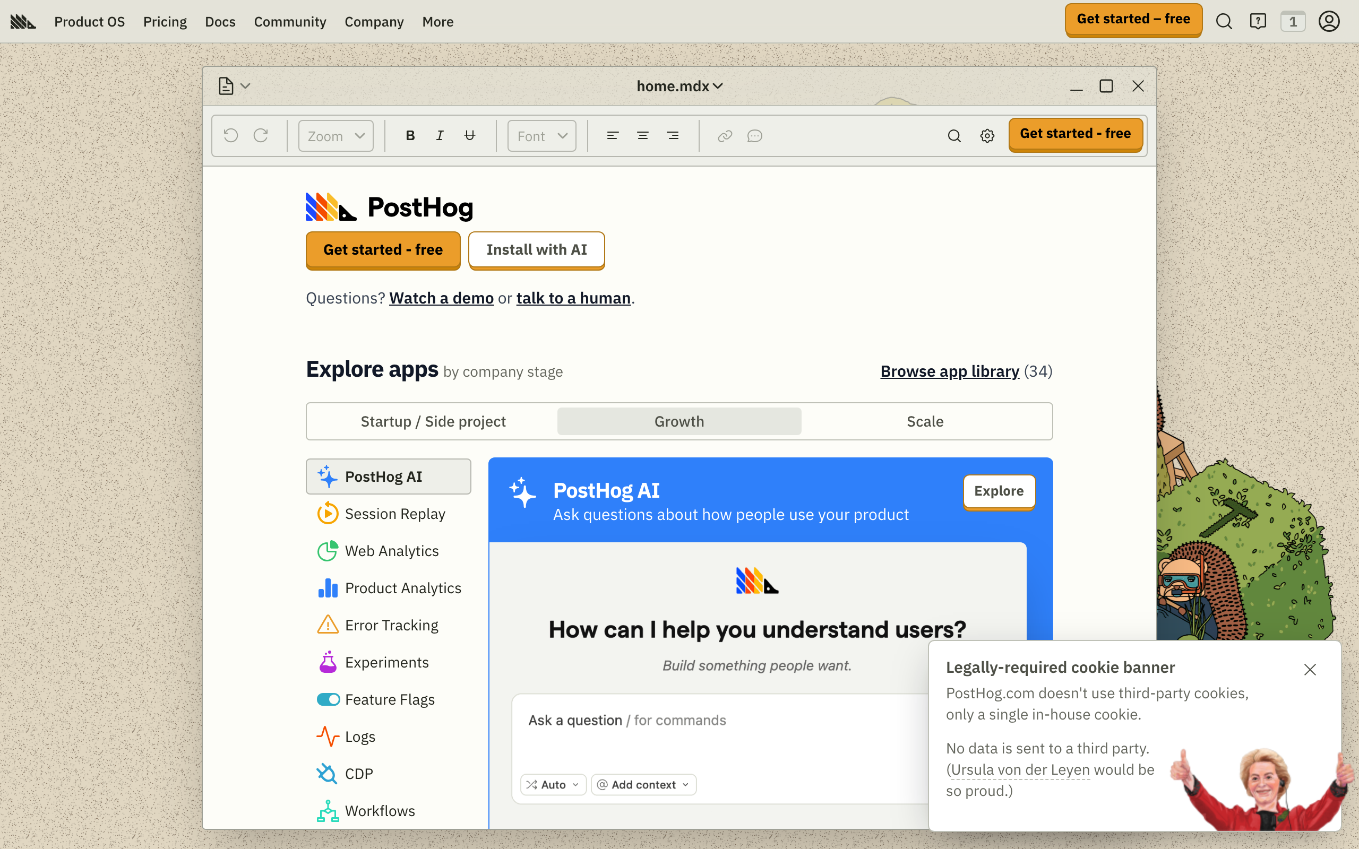Center align the text
Viewport: 1359px width, 849px height.
(642, 136)
